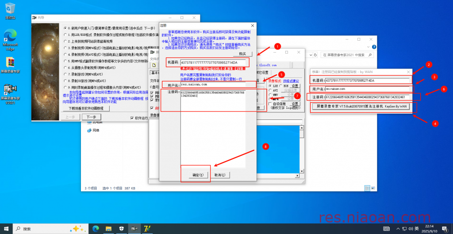Open the touch keyboard tray icon
The width and height of the screenshot is (453, 234).
tap(386, 229)
